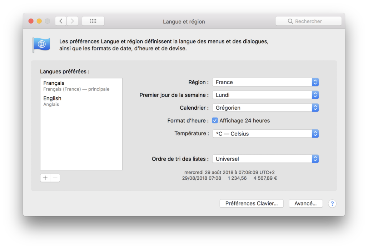Toggle the Affichage 24 heures checkbox
368x249 pixels.
(215, 121)
